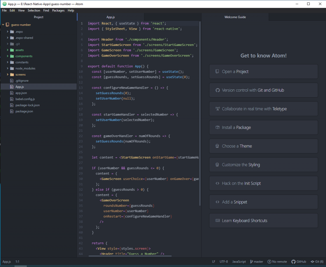
Task: Click the package.json file icon
Action: 12,111
